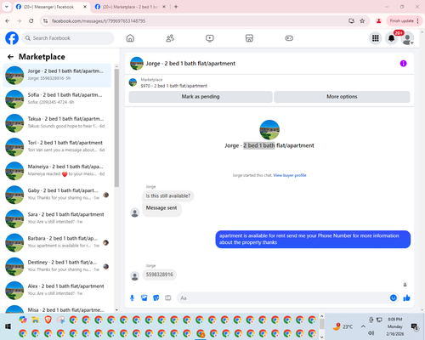This screenshot has width=425, height=340.
Task: View site information icon in address bar
Action: (x=45, y=20)
